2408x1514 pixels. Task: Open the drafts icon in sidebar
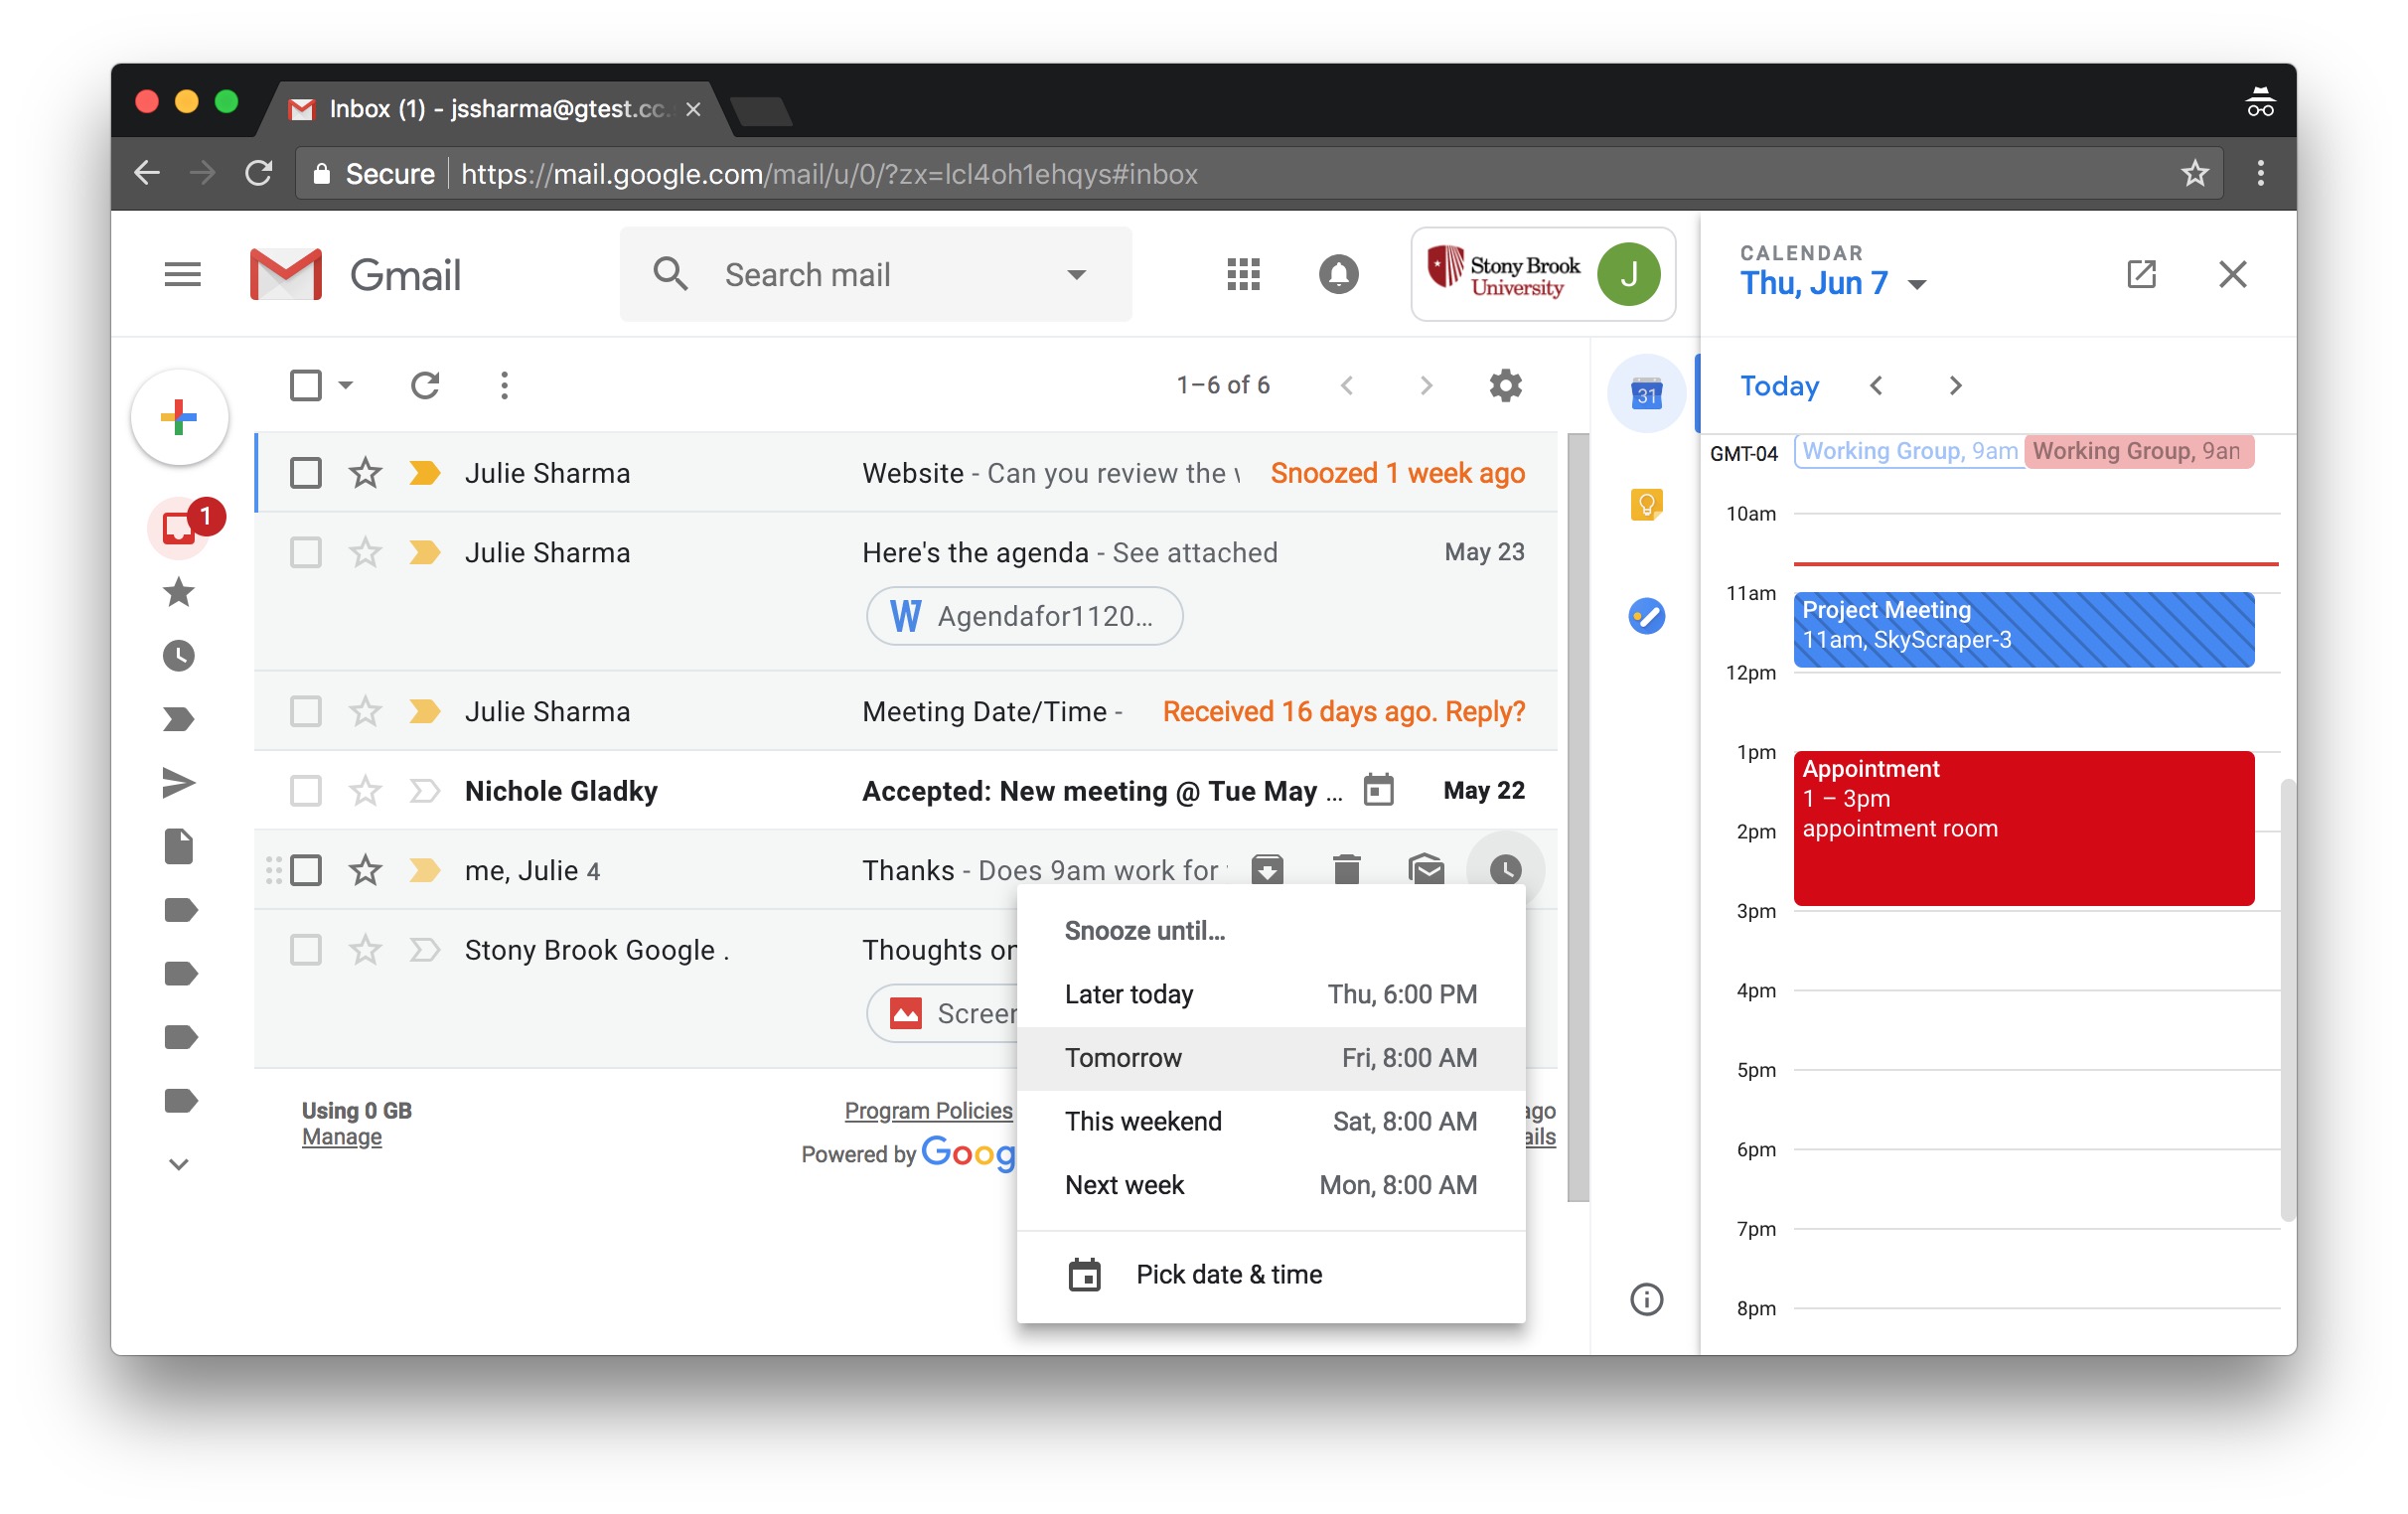(x=180, y=846)
